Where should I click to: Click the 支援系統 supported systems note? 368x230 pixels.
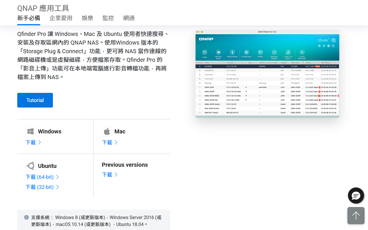[x=94, y=221]
